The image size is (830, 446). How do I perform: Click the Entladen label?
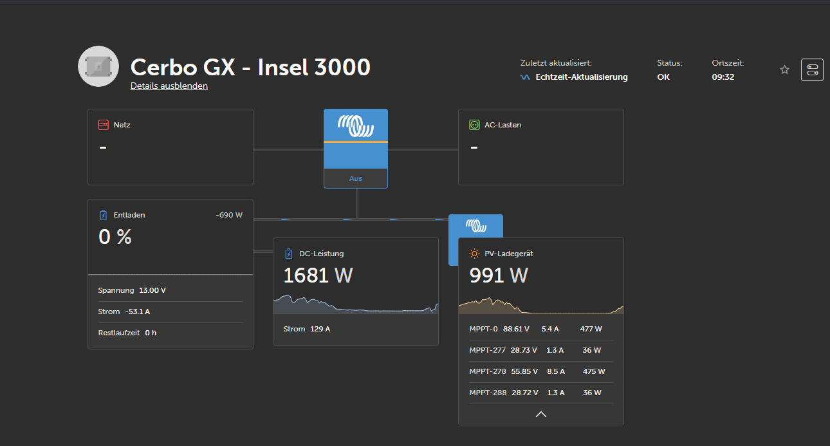(x=129, y=215)
